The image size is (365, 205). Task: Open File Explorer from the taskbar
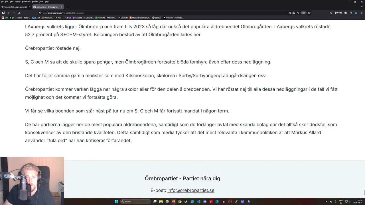coord(161,202)
